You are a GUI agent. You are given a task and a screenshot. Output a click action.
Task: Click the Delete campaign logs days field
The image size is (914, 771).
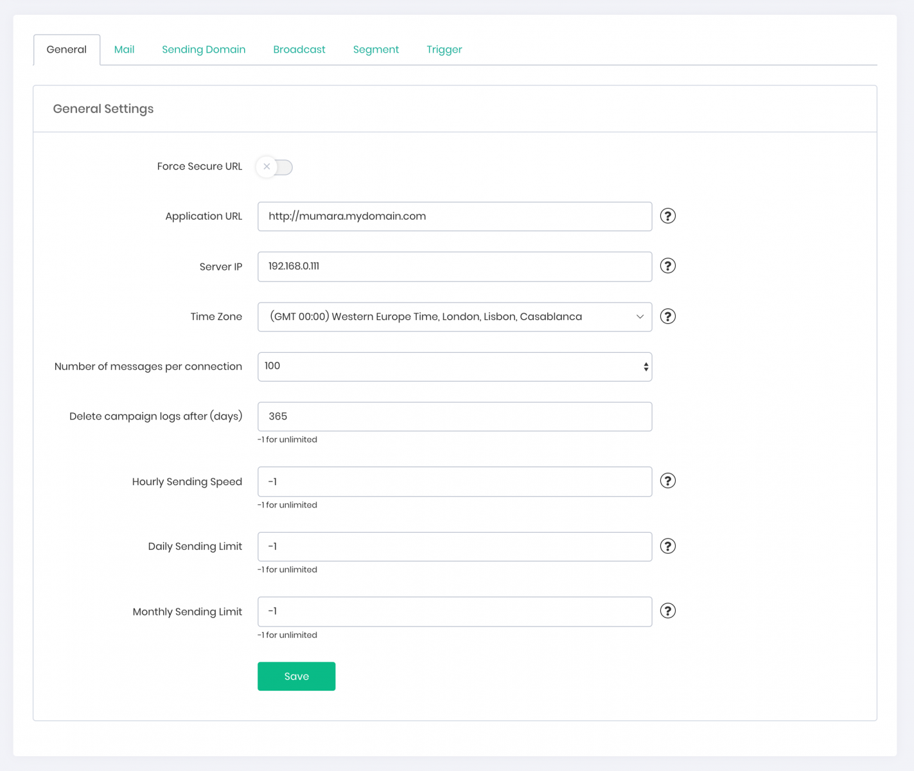[x=455, y=416]
